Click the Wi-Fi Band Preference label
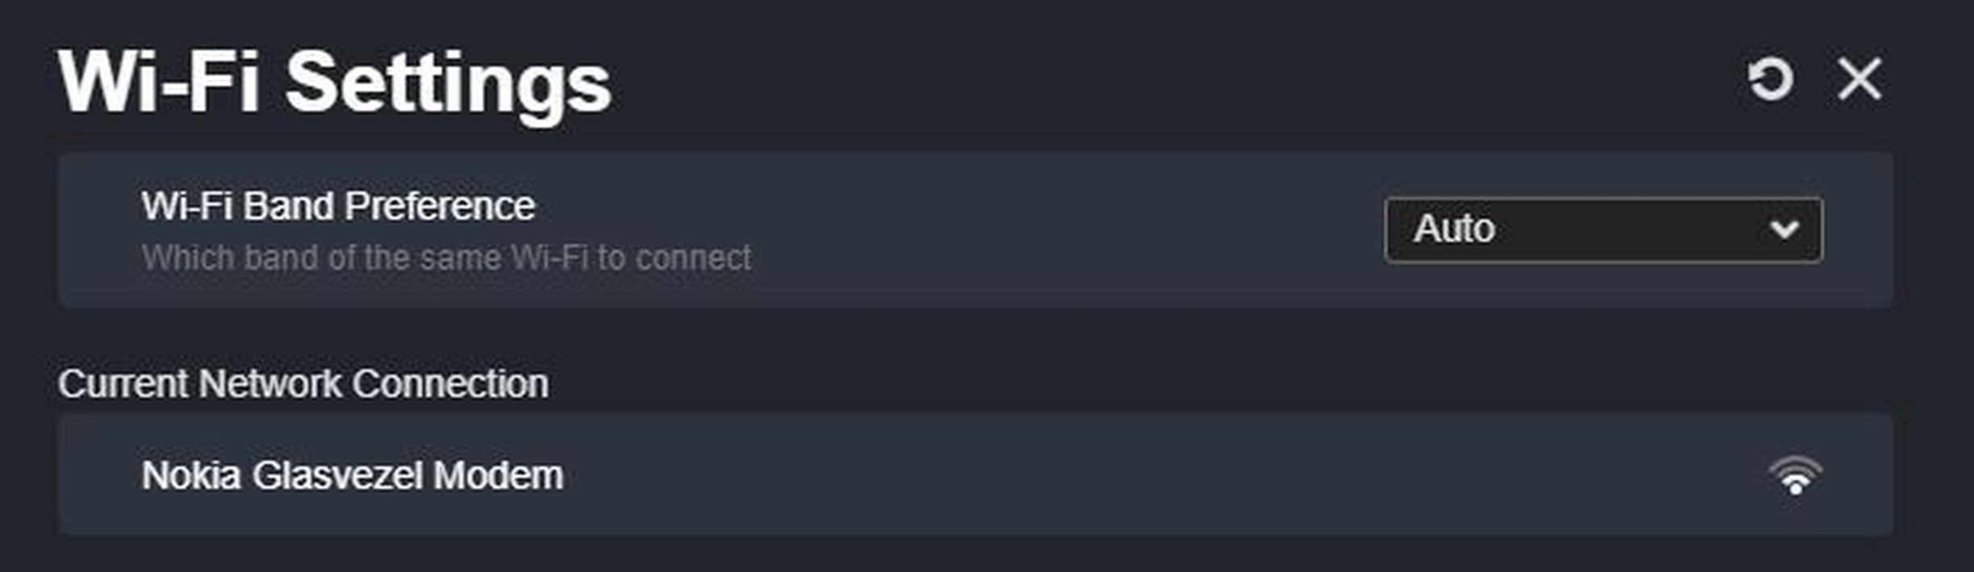Screen dimensions: 1974x572 [338, 206]
